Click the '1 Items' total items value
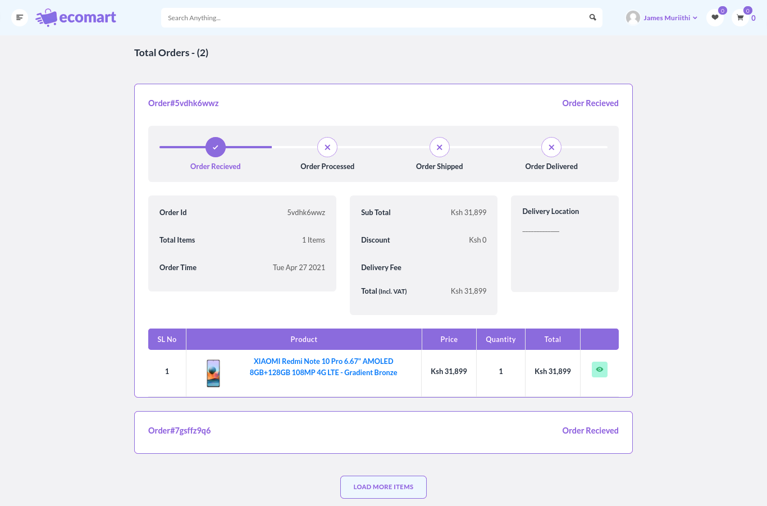The height and width of the screenshot is (506, 767). click(x=313, y=240)
